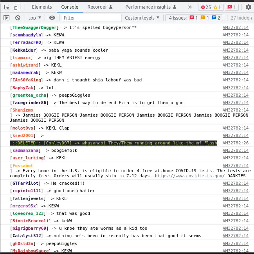Click username TheeSwaggerDagger
This screenshot has height=254, width=254.
click(34, 27)
